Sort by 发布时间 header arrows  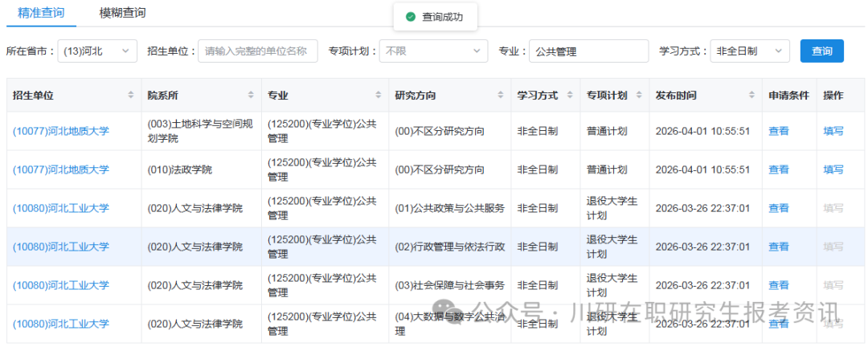751,96
